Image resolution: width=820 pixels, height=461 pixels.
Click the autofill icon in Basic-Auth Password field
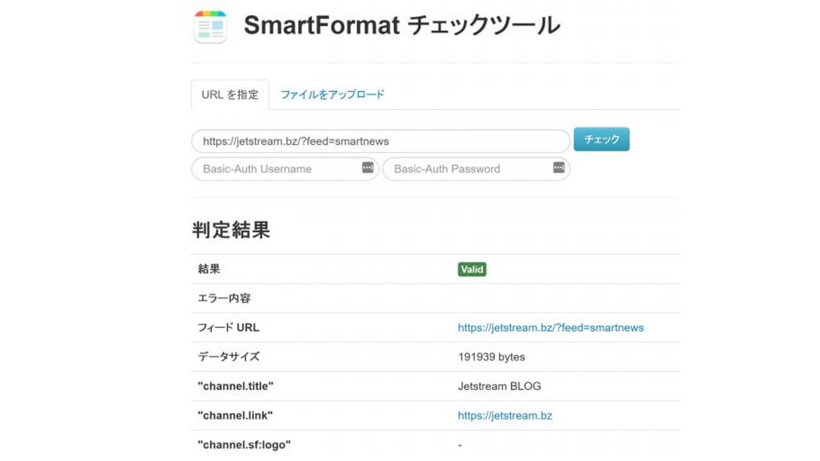pos(559,168)
